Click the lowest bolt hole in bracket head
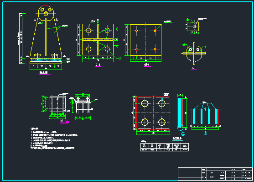This screenshot has height=182, width=254. tap(46, 14)
